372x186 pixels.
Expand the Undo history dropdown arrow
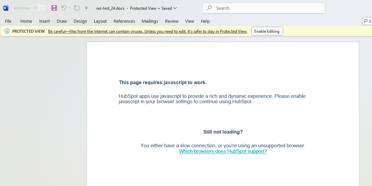pyautogui.click(x=69, y=8)
